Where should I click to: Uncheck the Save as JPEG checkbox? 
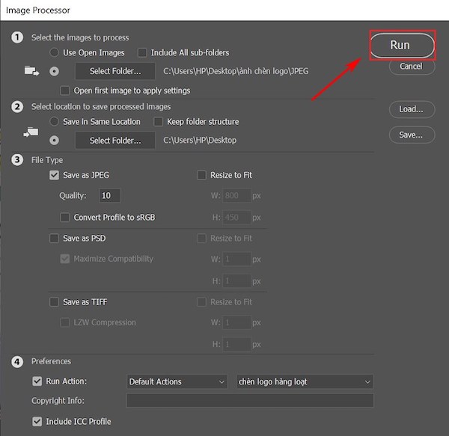(54, 175)
